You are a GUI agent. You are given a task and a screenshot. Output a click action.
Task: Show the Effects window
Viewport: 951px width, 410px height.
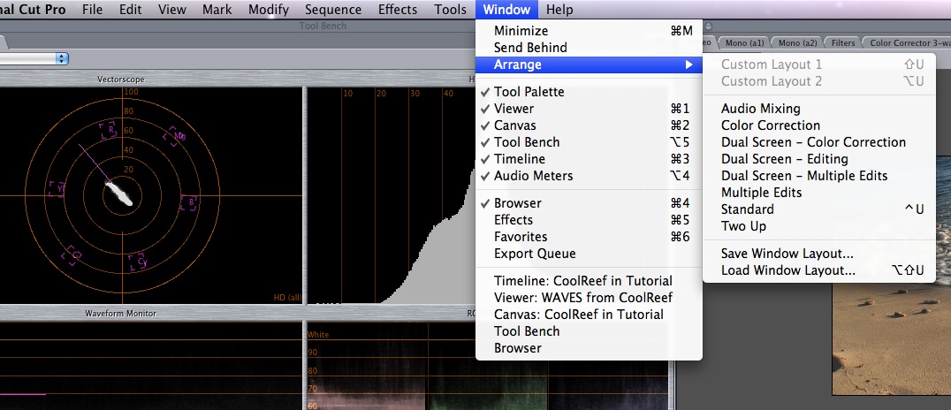tap(589, 220)
